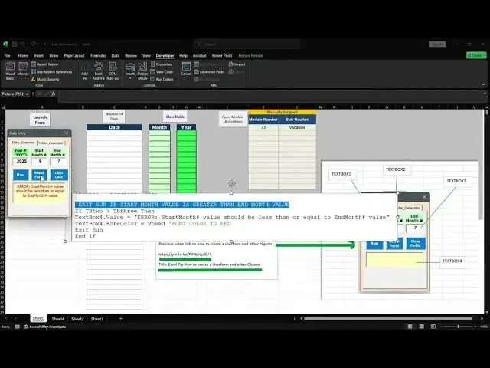Add a new sheet with plus icon

point(121,319)
